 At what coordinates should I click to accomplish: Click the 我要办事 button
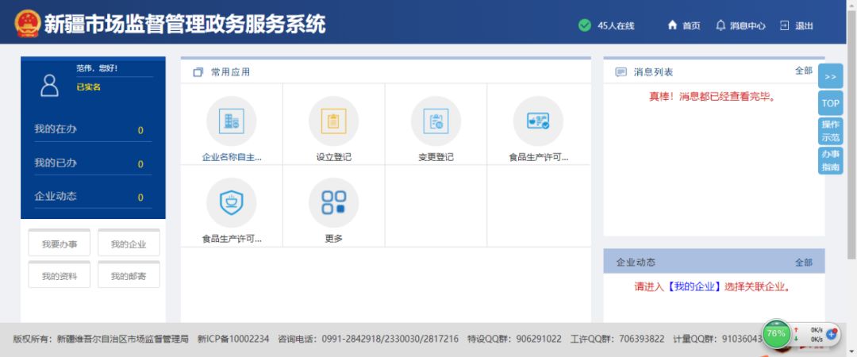pyautogui.click(x=60, y=244)
